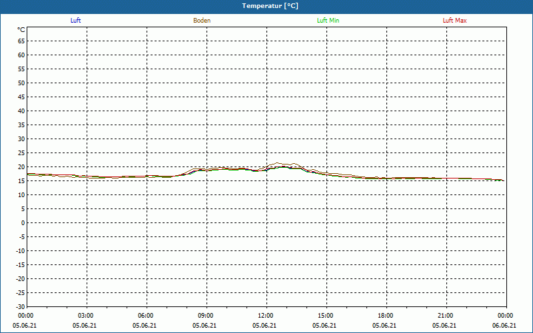Click the 06.06.21 date label
Image resolution: width=533 pixels, height=333 pixels.
coord(504,326)
